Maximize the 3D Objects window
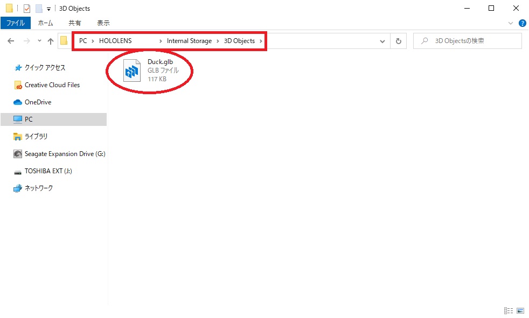The image size is (529, 318). click(491, 9)
